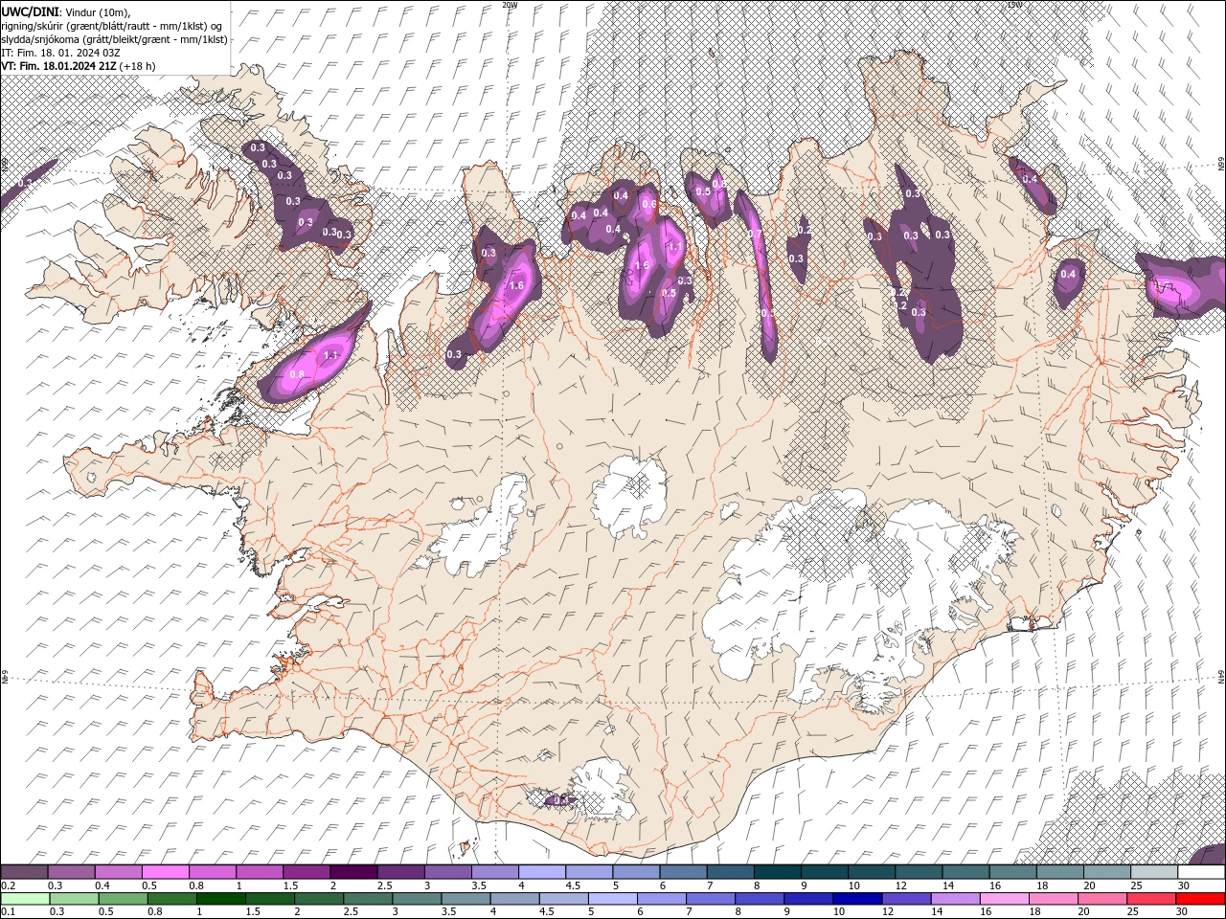Click the 'IT: Fim. 18. 01. 2024 03Z' line
The image size is (1226, 919).
click(60, 53)
